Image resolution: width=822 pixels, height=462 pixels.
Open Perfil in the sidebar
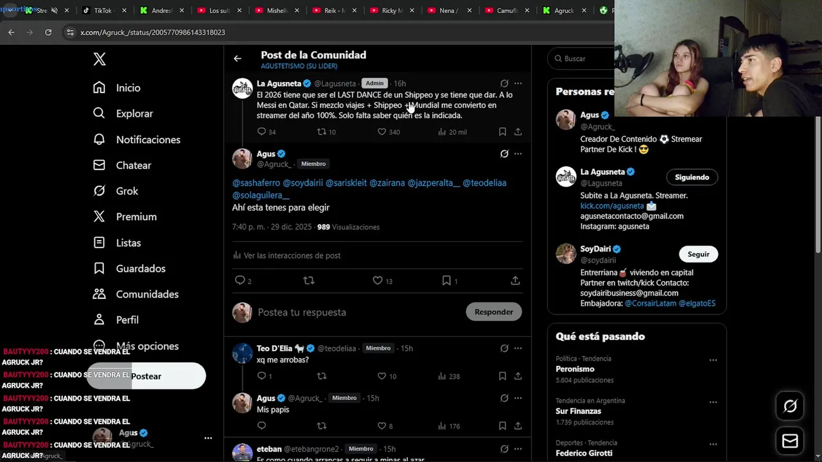(116, 320)
